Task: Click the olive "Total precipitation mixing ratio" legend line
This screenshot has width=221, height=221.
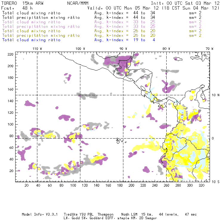Action: [x=41, y=35]
